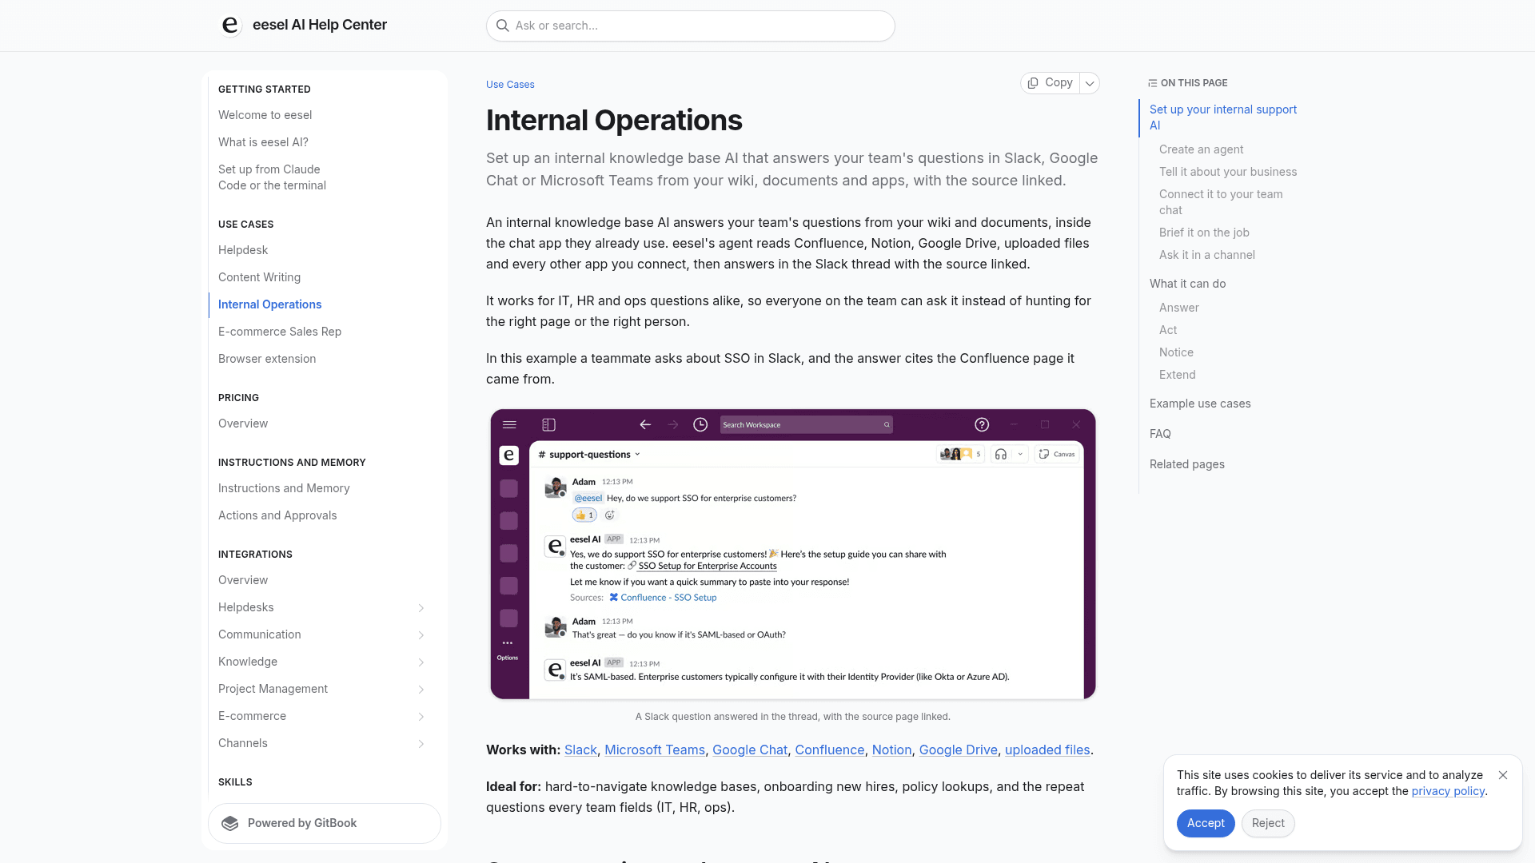Expand the Communication section chevron
Viewport: 1535px width, 863px height.
click(x=421, y=635)
